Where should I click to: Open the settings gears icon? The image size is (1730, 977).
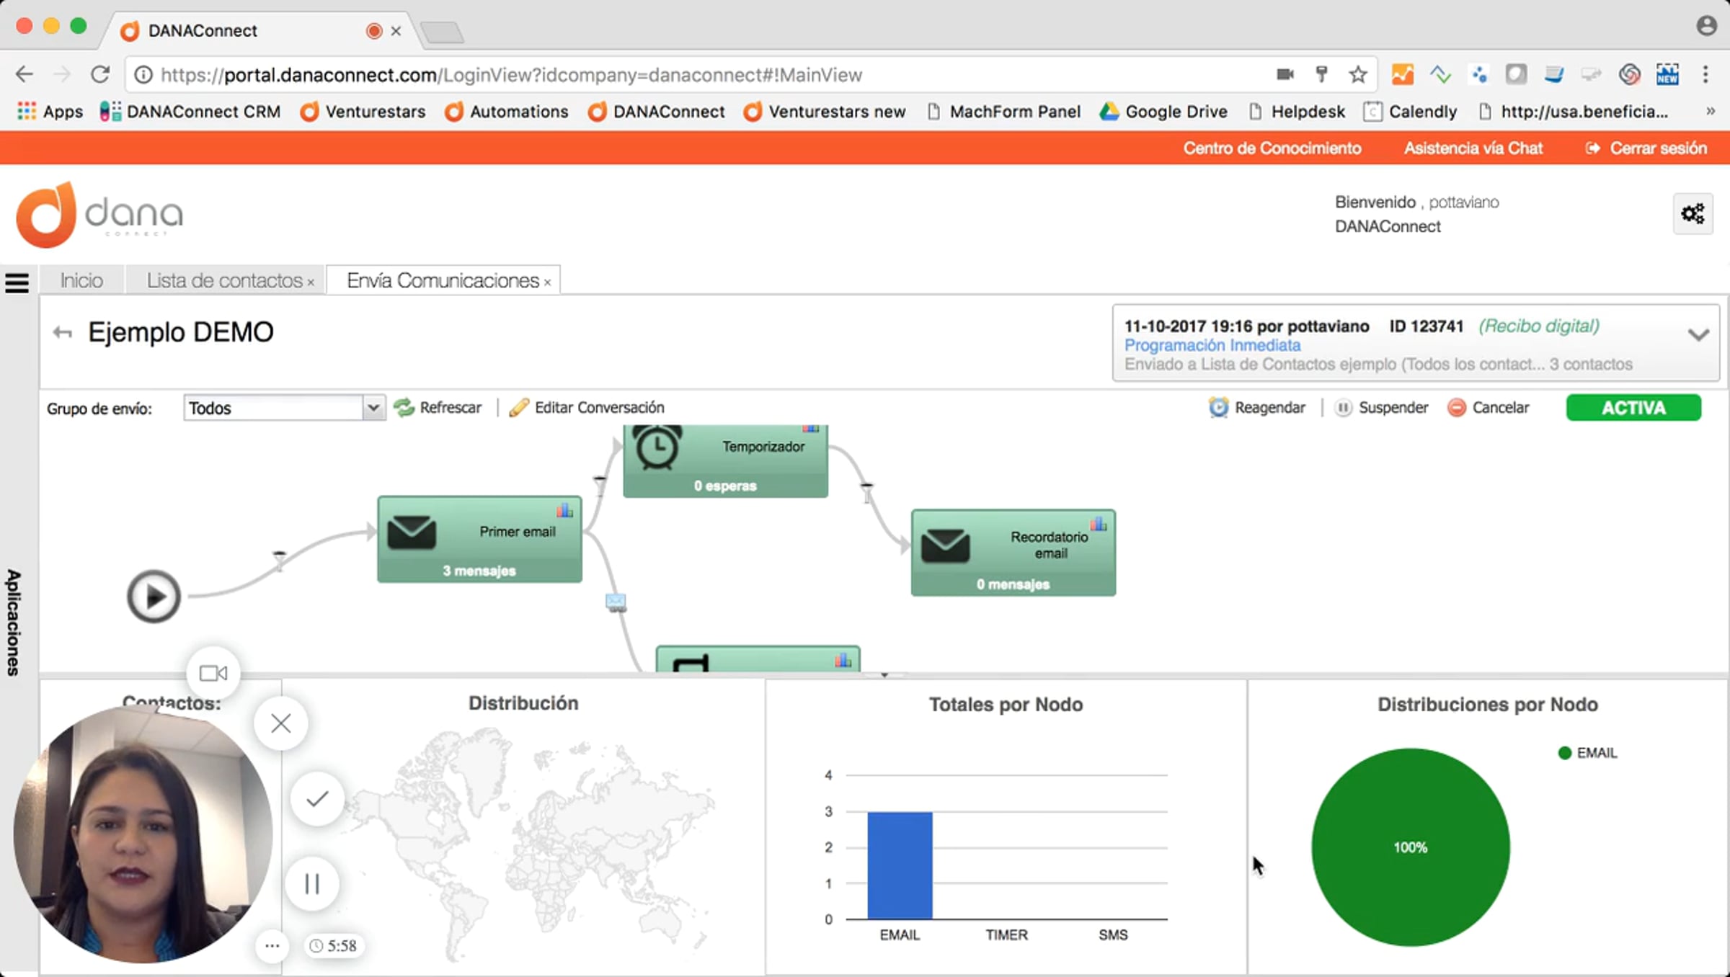click(1692, 214)
